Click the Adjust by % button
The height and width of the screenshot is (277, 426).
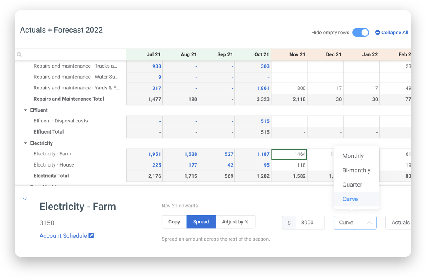tap(235, 222)
